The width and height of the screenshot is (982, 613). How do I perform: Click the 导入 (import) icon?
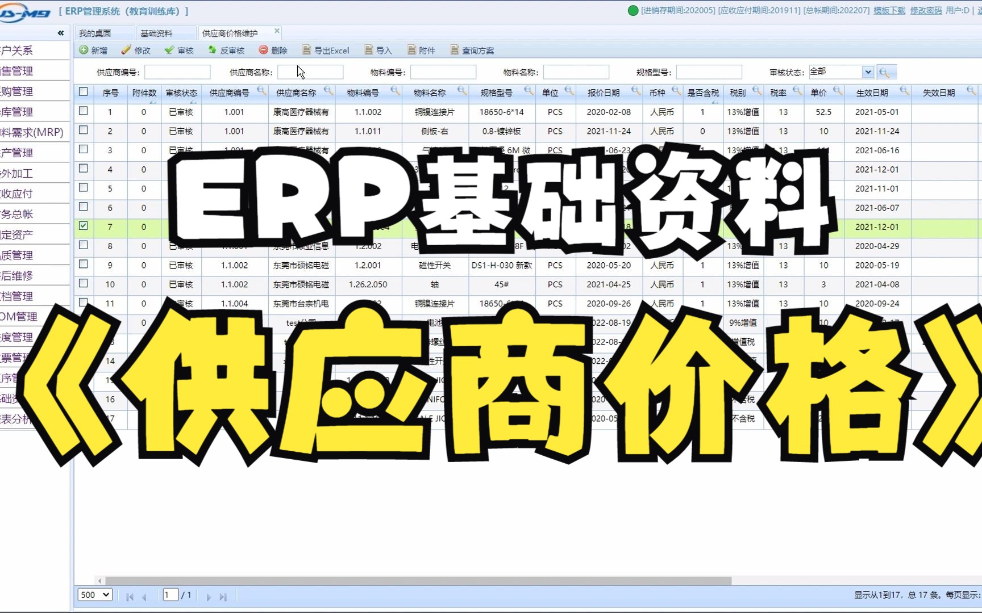pos(368,50)
